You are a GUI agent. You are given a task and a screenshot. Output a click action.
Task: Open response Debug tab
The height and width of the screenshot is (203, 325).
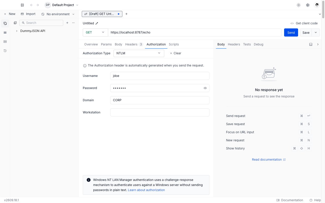(x=258, y=44)
